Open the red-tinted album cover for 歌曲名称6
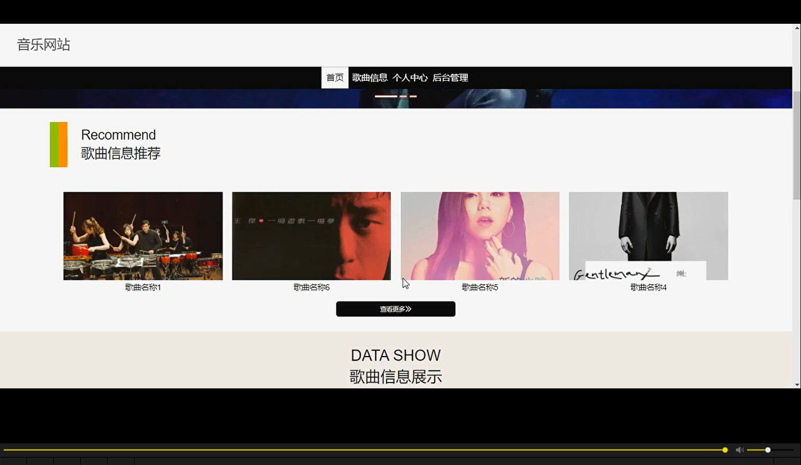 [x=311, y=236]
